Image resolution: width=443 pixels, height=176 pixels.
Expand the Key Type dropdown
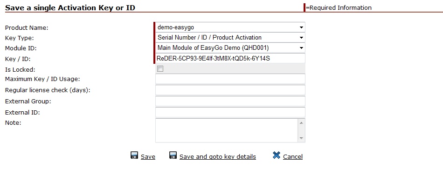(x=230, y=38)
